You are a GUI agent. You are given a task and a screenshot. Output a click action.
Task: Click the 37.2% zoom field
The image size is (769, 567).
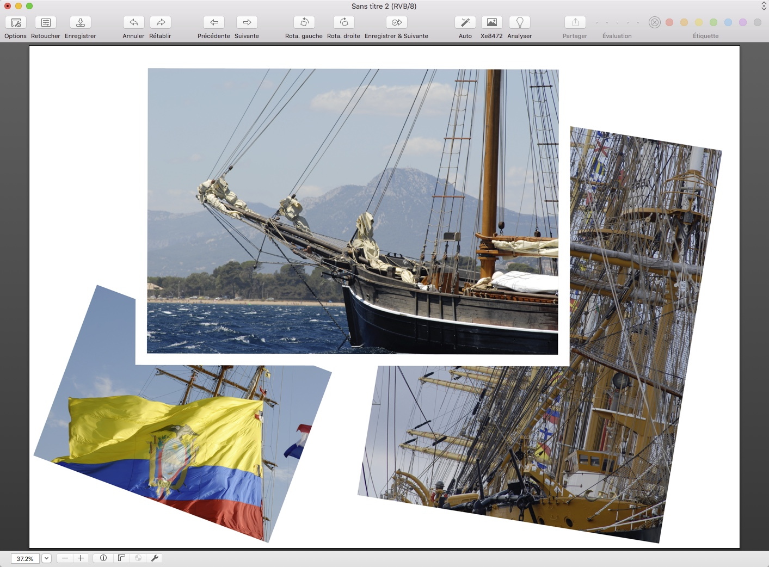25,558
